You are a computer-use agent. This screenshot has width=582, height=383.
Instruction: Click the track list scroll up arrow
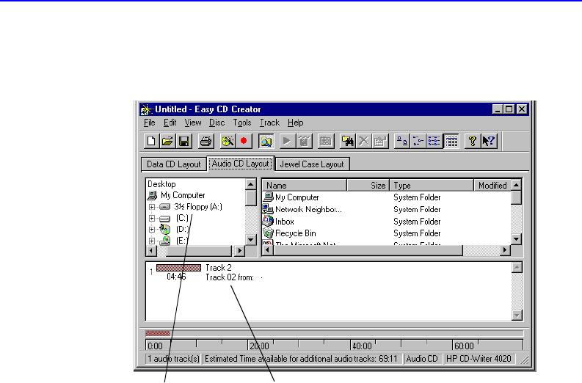[x=517, y=267]
